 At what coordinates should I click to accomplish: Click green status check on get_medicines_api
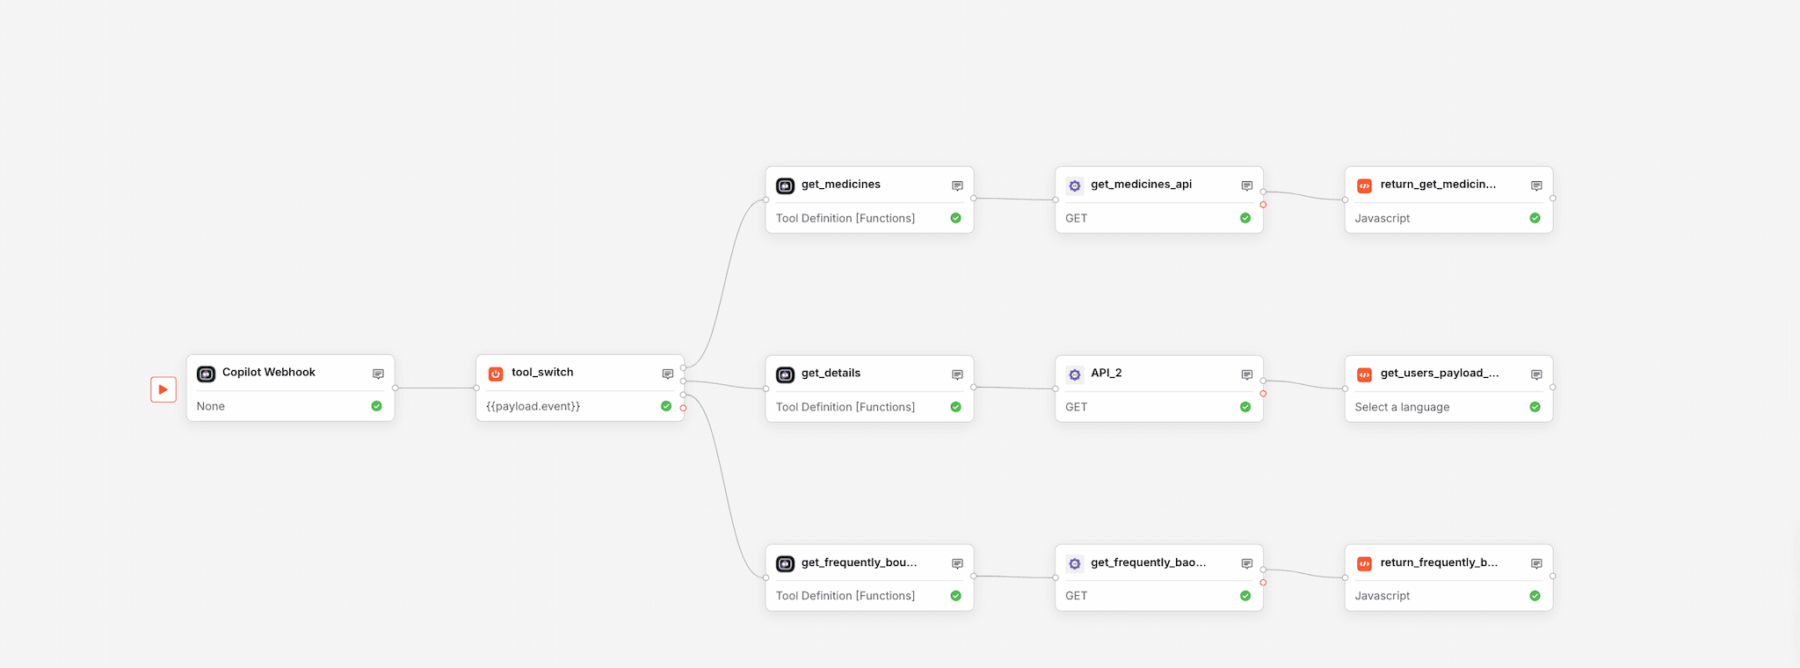[1245, 218]
